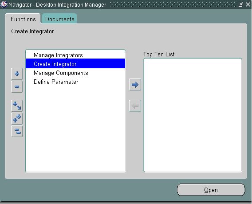The width and height of the screenshot is (252, 204).
Task: Click the Collapse (single minus) icon button
Action: pos(17,87)
